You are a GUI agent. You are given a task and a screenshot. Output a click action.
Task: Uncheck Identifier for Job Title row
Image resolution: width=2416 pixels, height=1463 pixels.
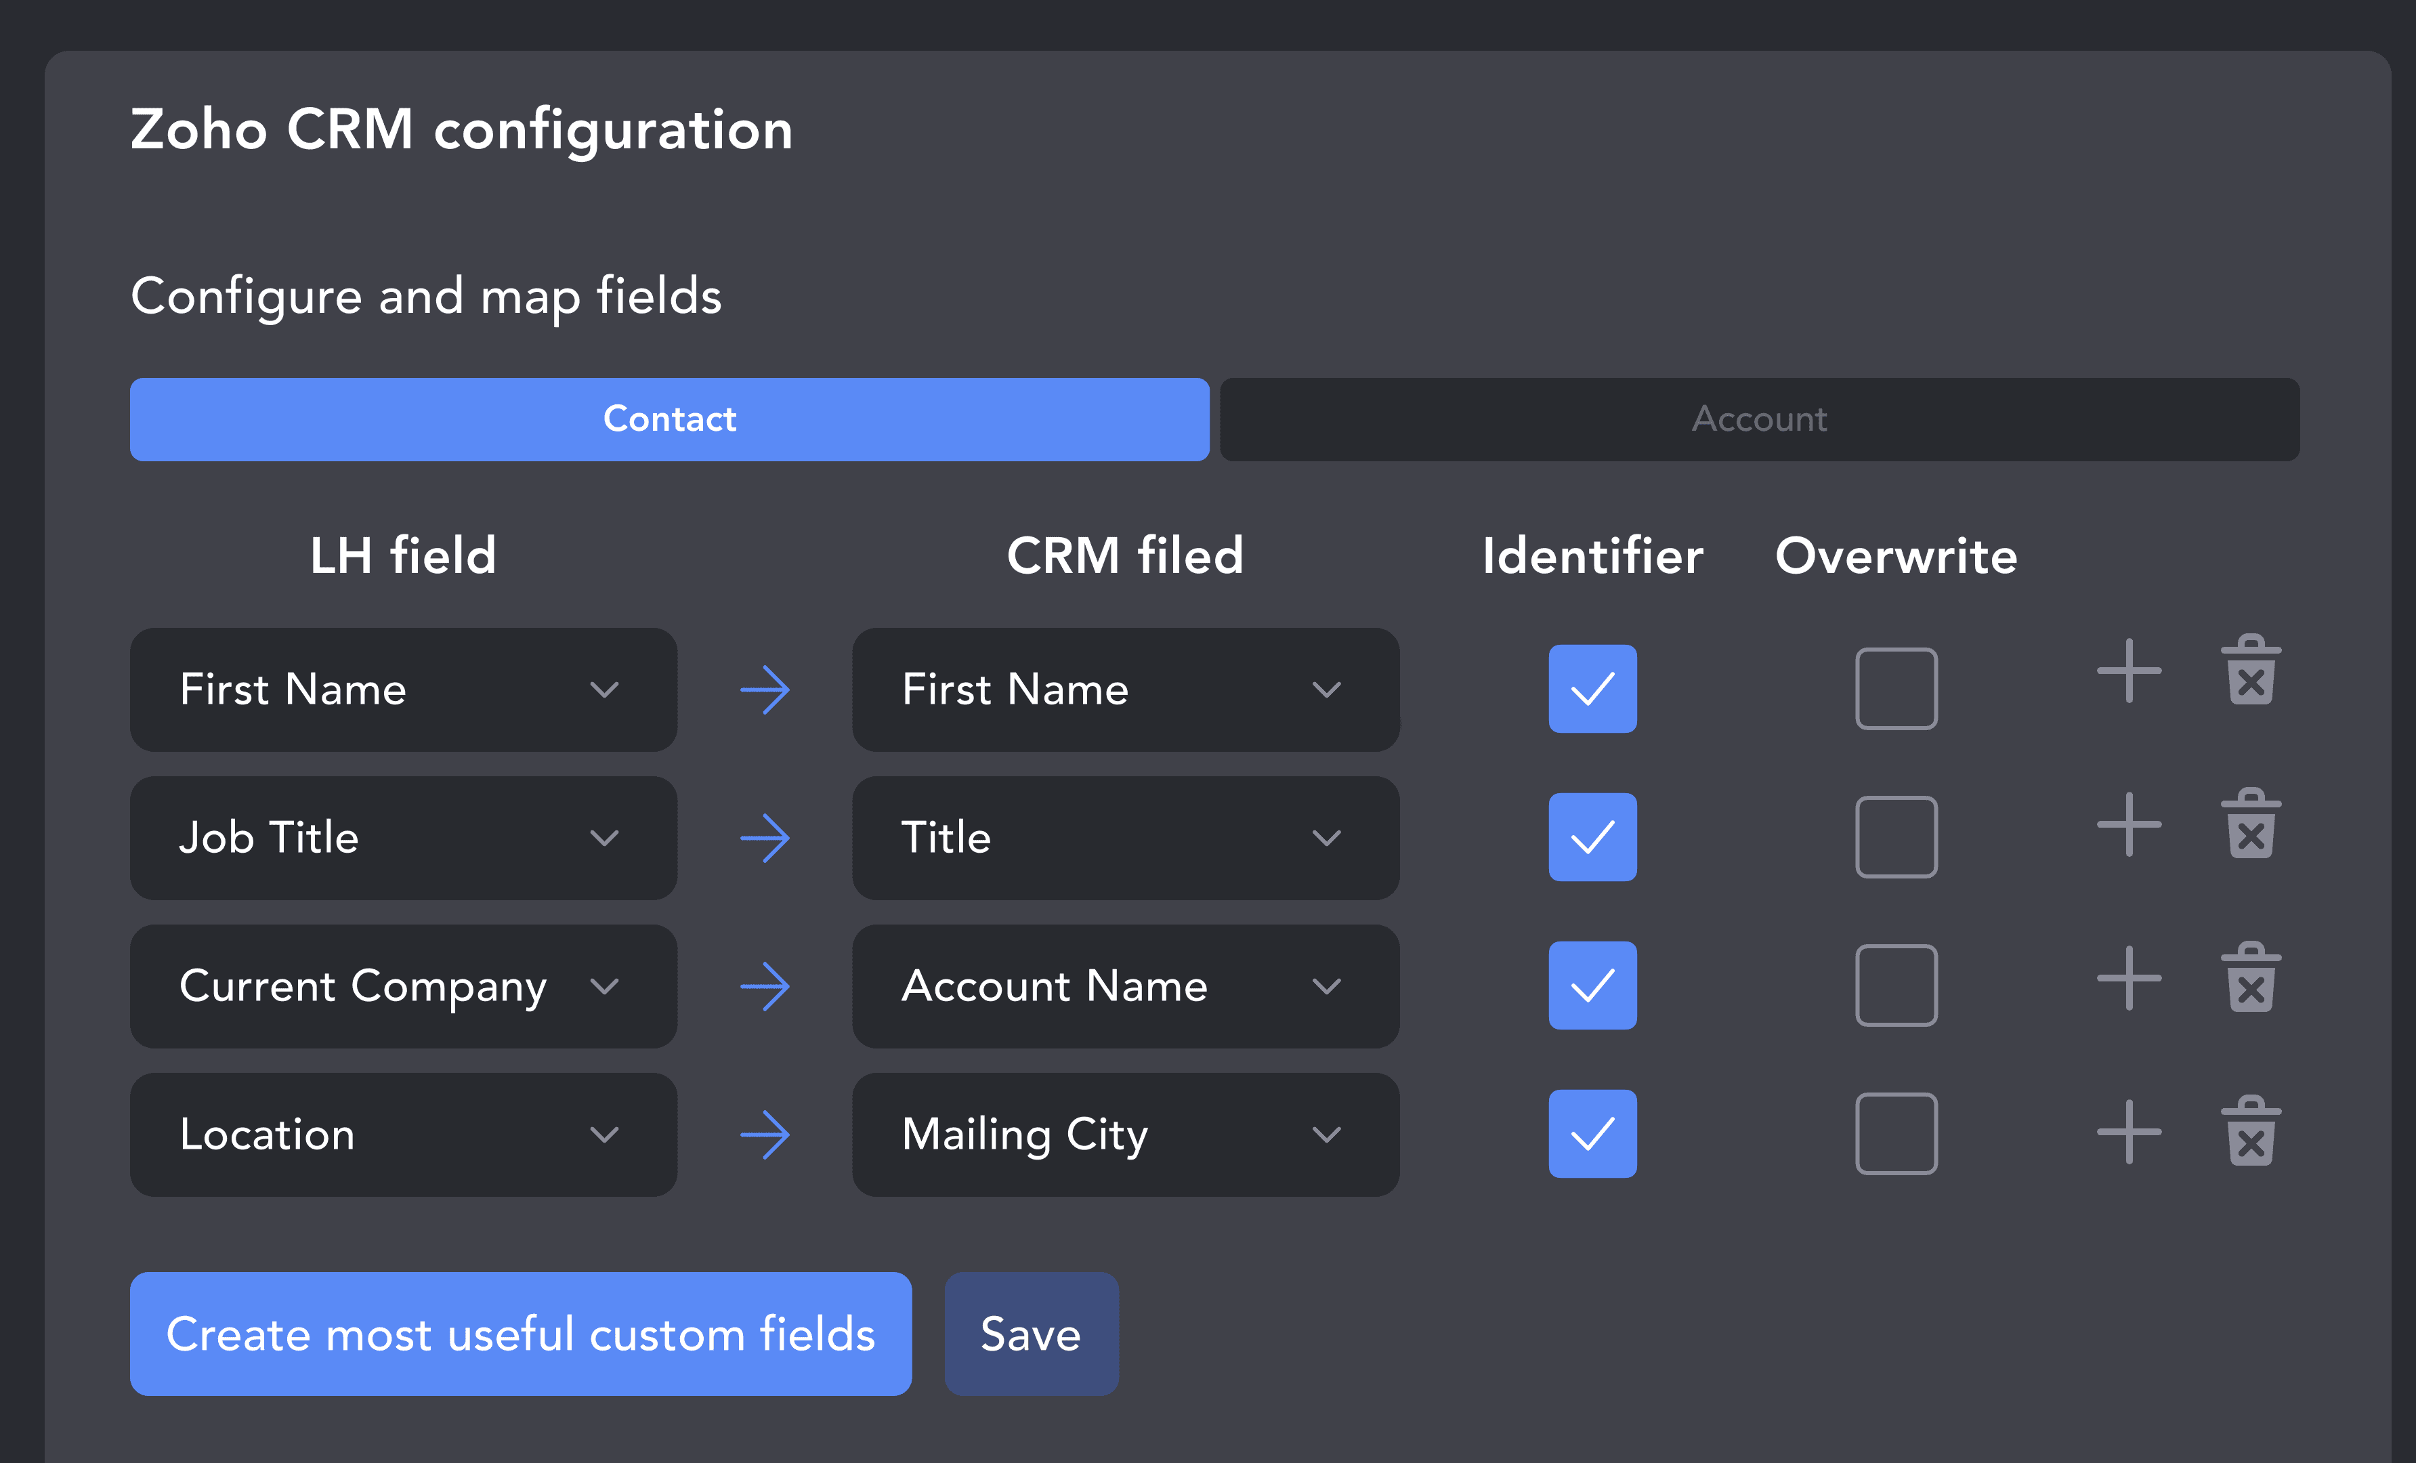point(1592,836)
